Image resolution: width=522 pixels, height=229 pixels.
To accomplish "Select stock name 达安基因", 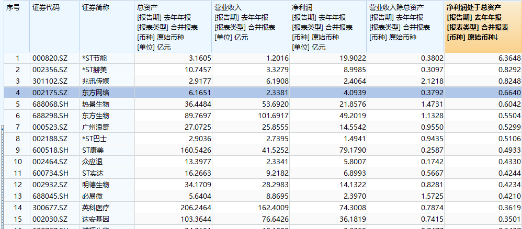I will (x=96, y=219).
